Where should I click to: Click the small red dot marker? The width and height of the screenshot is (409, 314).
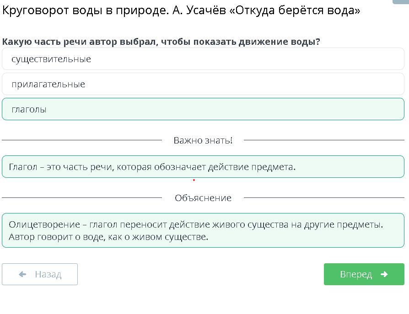[x=194, y=180]
